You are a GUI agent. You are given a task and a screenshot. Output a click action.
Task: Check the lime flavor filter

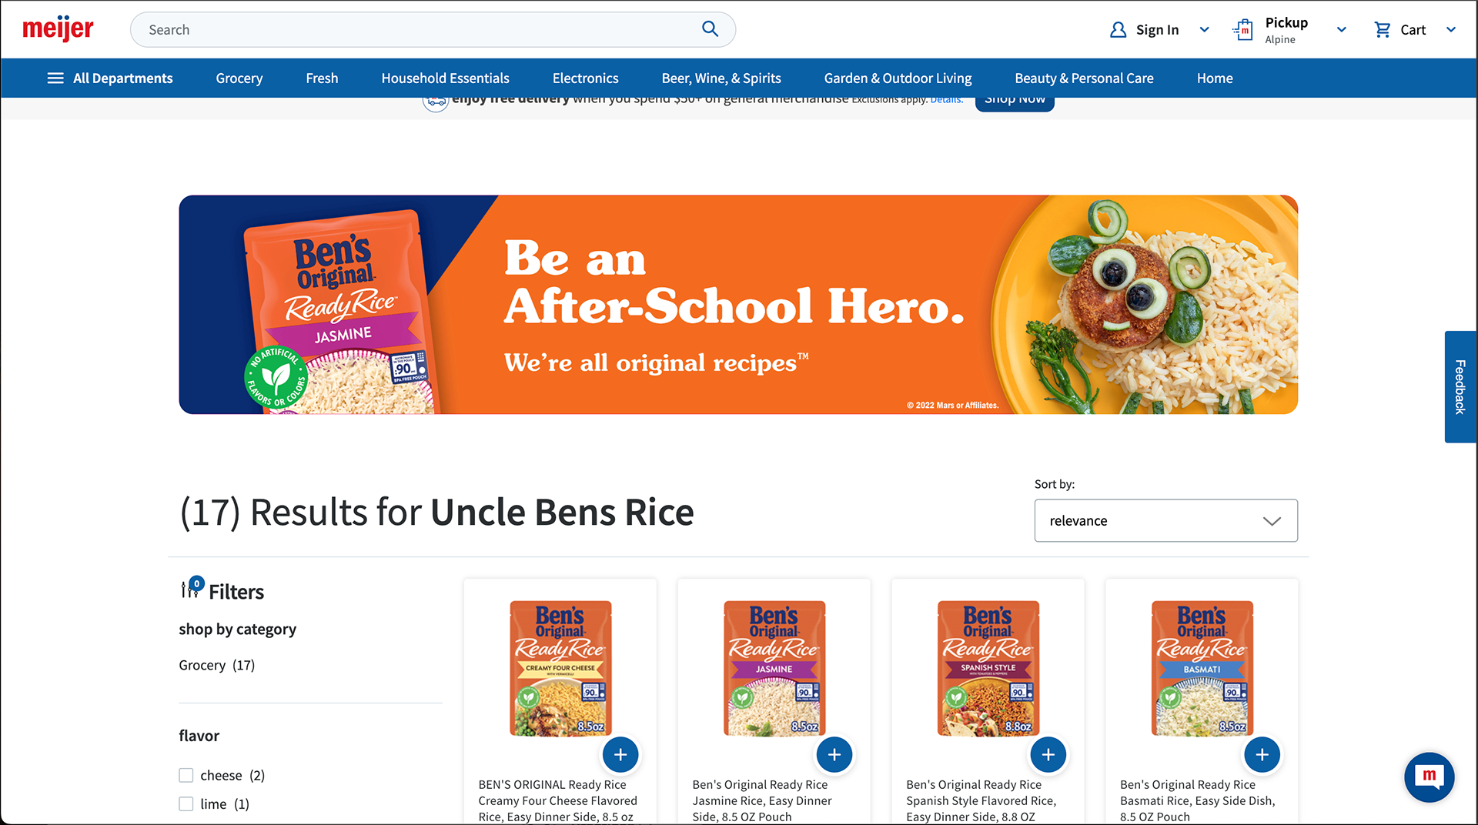186,804
